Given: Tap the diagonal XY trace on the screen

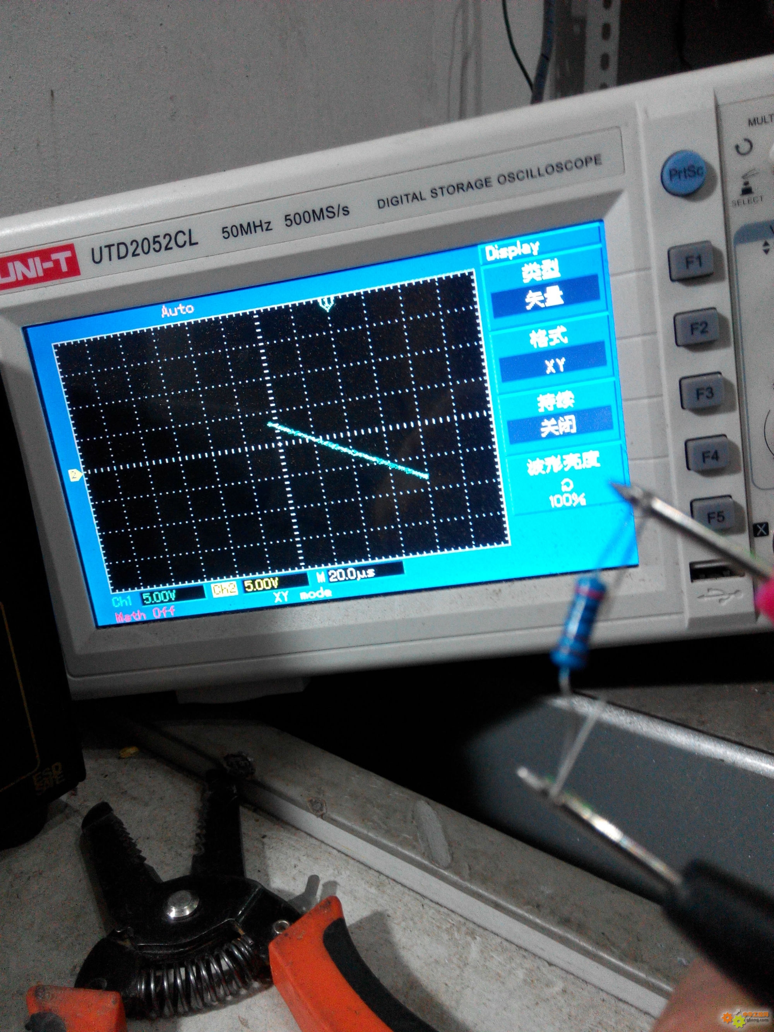Looking at the screenshot, I should tap(349, 449).
